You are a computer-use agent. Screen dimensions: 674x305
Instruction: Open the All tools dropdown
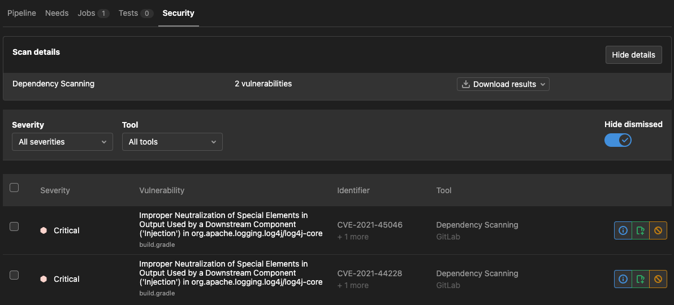coord(172,142)
